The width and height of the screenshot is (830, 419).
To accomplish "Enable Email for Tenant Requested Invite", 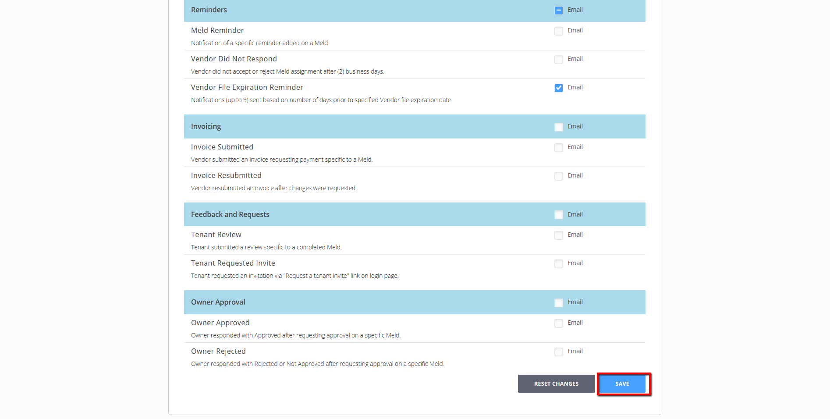I will tap(558, 264).
